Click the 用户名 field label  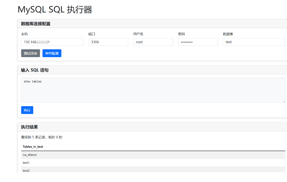tap(138, 34)
